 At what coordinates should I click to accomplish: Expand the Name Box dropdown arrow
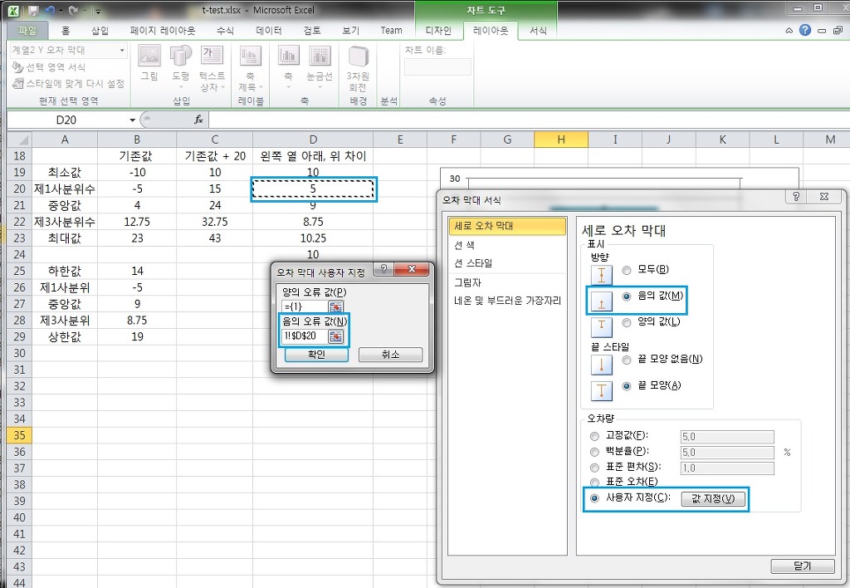[x=133, y=120]
